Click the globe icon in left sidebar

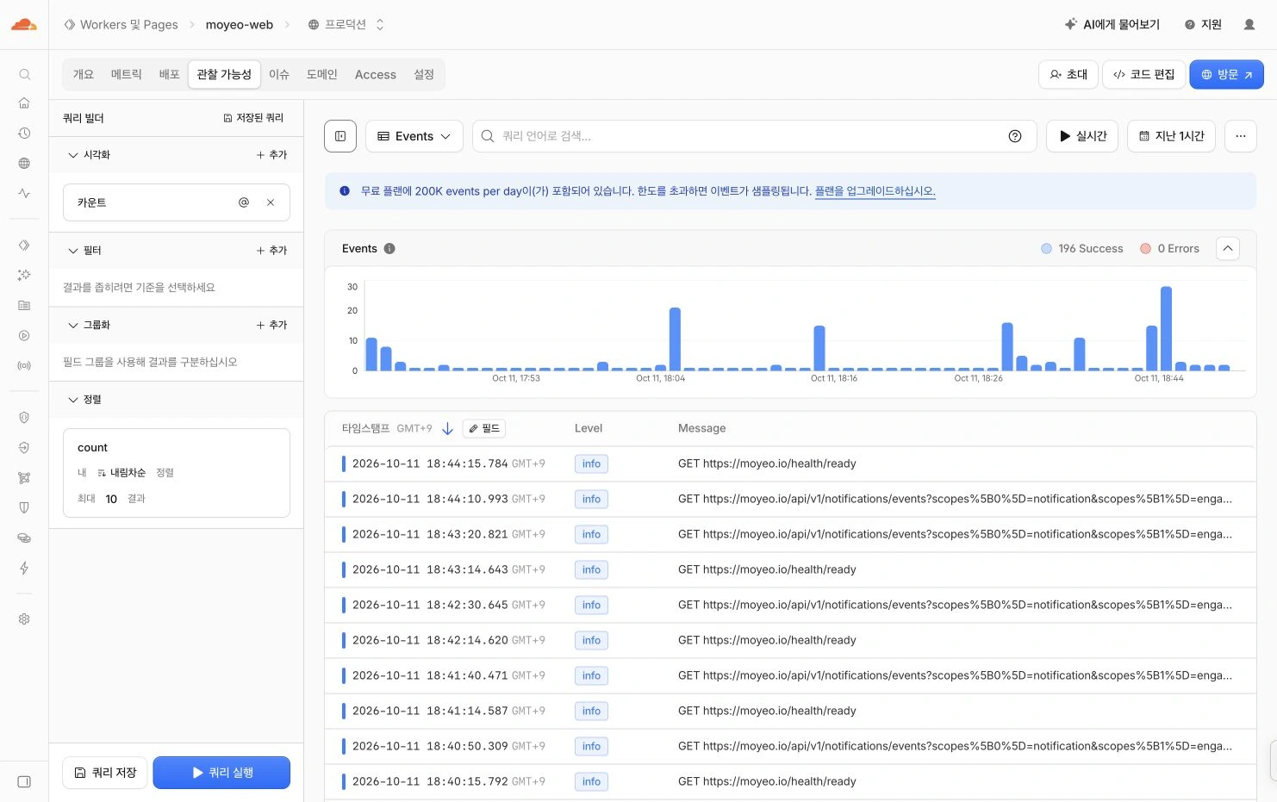[x=24, y=164]
